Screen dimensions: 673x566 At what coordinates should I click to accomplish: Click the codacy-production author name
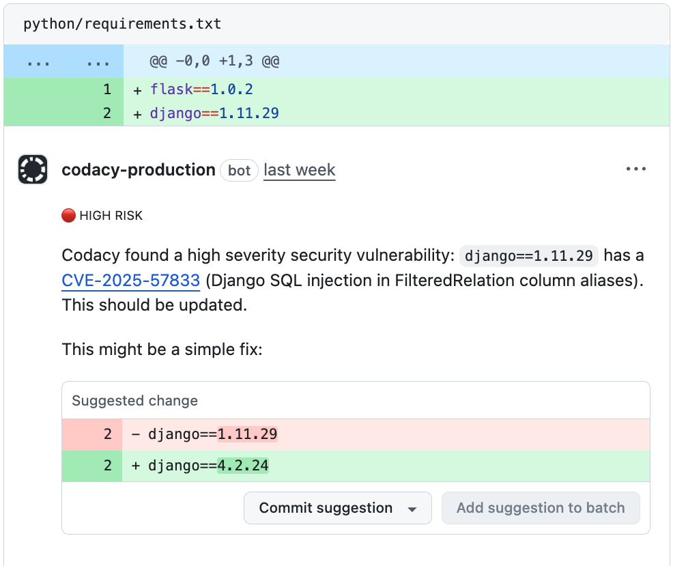click(139, 169)
